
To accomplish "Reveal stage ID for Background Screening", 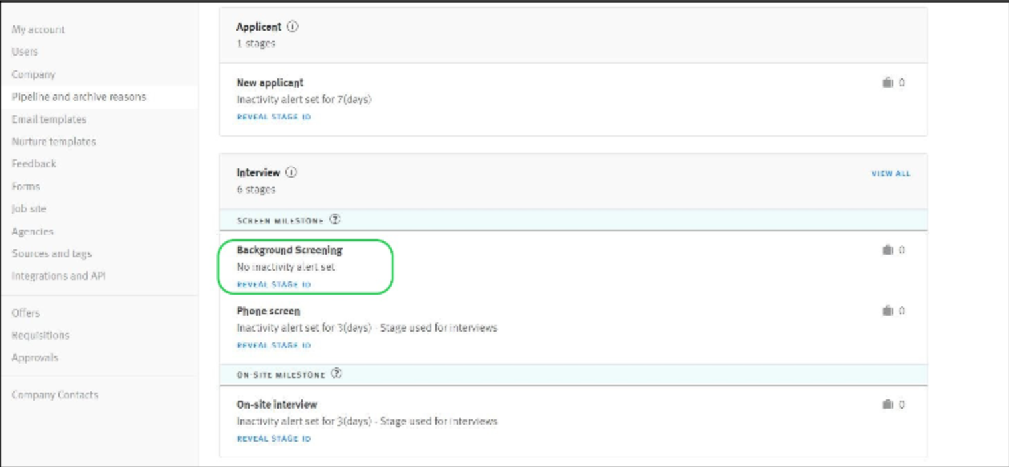I will click(273, 285).
